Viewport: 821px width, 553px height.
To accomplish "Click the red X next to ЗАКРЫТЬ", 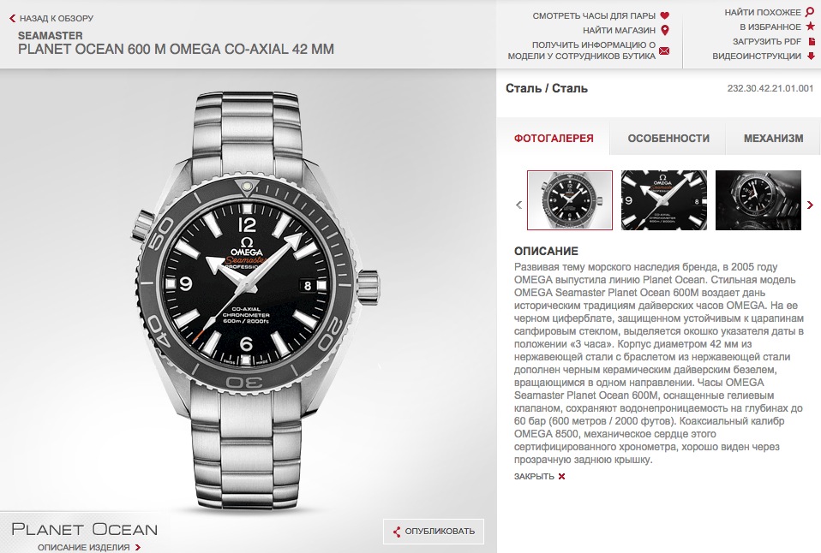I will (x=562, y=476).
